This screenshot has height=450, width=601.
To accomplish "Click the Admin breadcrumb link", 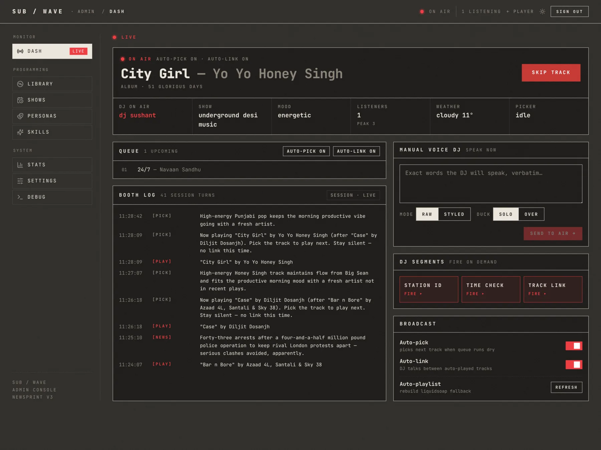I will 86,11.
